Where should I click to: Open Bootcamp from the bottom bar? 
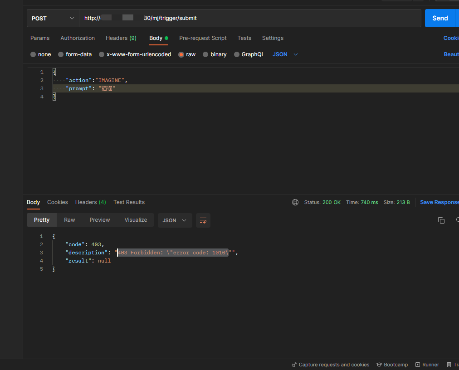click(392, 365)
